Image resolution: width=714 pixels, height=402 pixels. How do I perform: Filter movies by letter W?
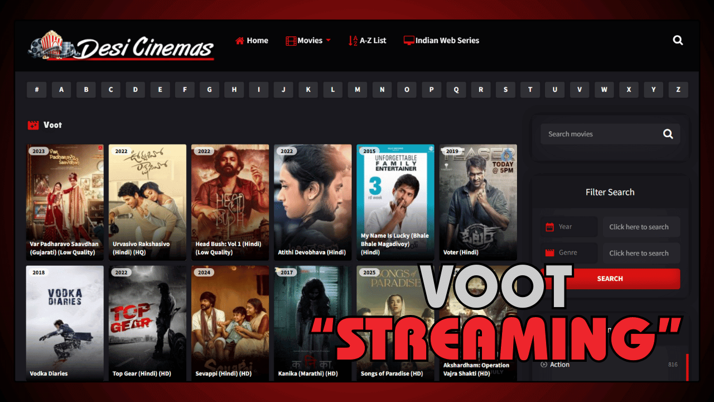[605, 90]
